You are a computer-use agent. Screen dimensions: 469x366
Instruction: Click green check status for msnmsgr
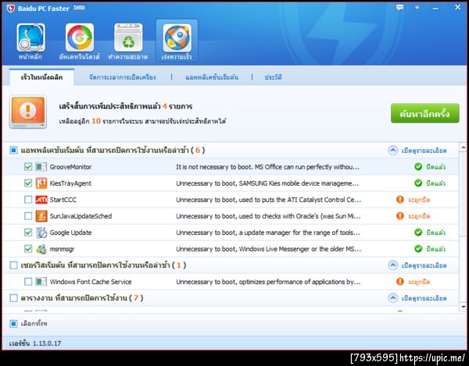click(x=418, y=249)
